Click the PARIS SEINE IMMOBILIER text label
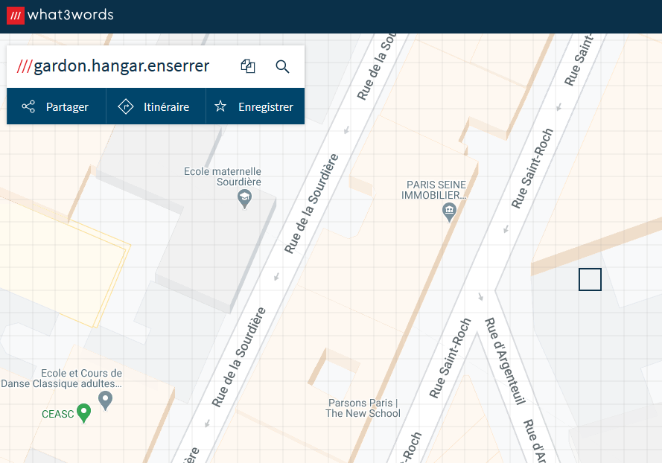The height and width of the screenshot is (463, 662). (435, 190)
